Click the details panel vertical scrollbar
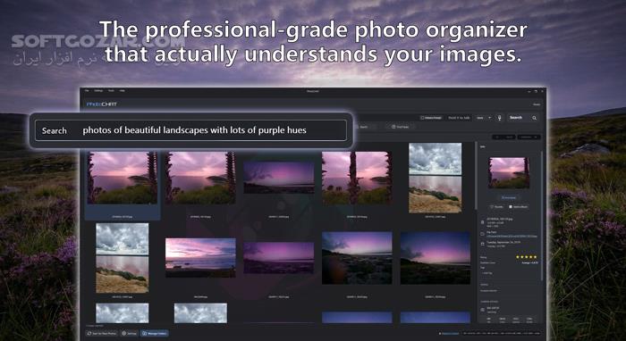626x341 pixels. coord(542,215)
